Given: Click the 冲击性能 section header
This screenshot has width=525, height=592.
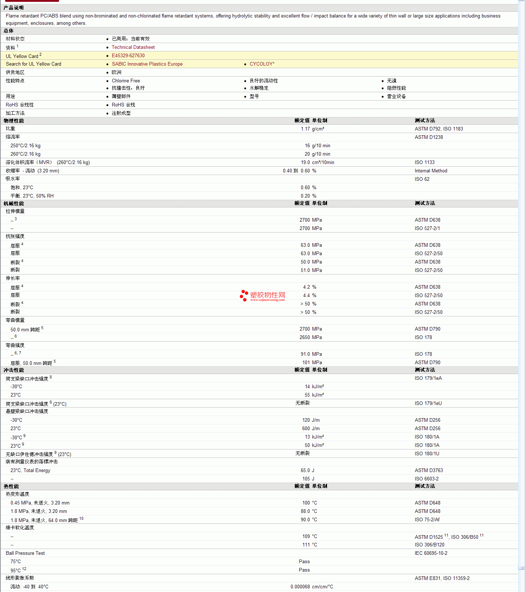Looking at the screenshot, I should click(14, 370).
